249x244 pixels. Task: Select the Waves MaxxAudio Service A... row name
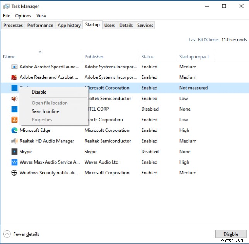[50, 162]
